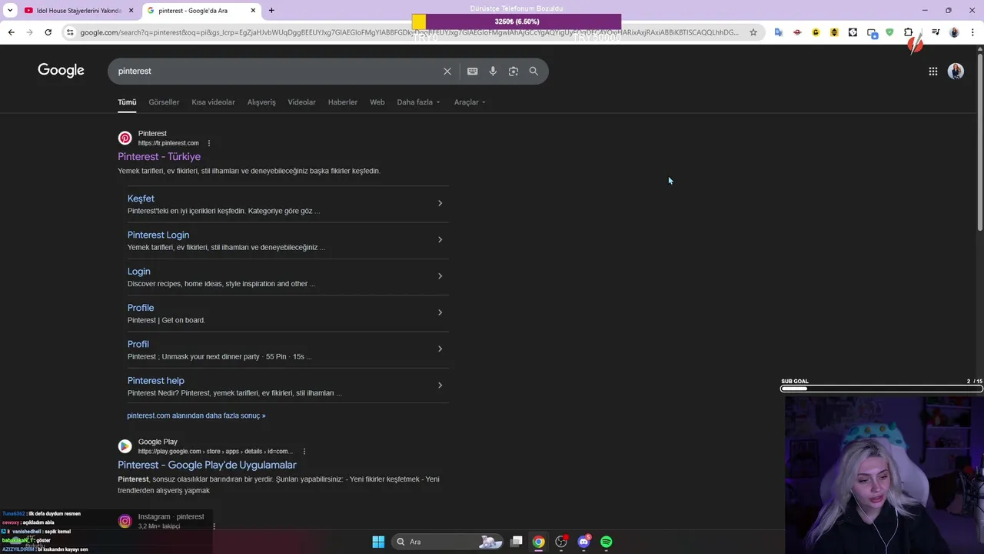Open Discord from the taskbar
The width and height of the screenshot is (984, 554).
click(583, 542)
